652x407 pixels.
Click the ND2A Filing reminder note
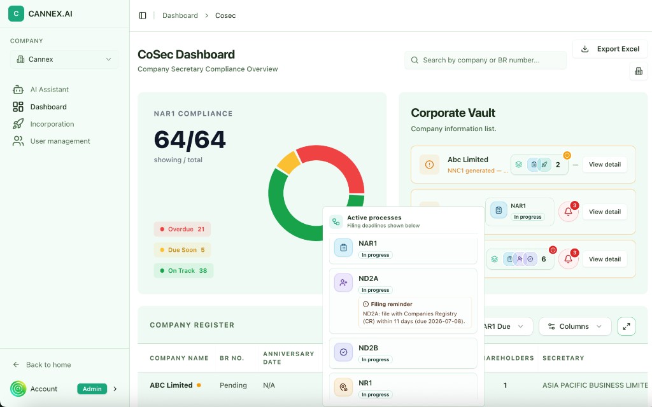click(415, 312)
